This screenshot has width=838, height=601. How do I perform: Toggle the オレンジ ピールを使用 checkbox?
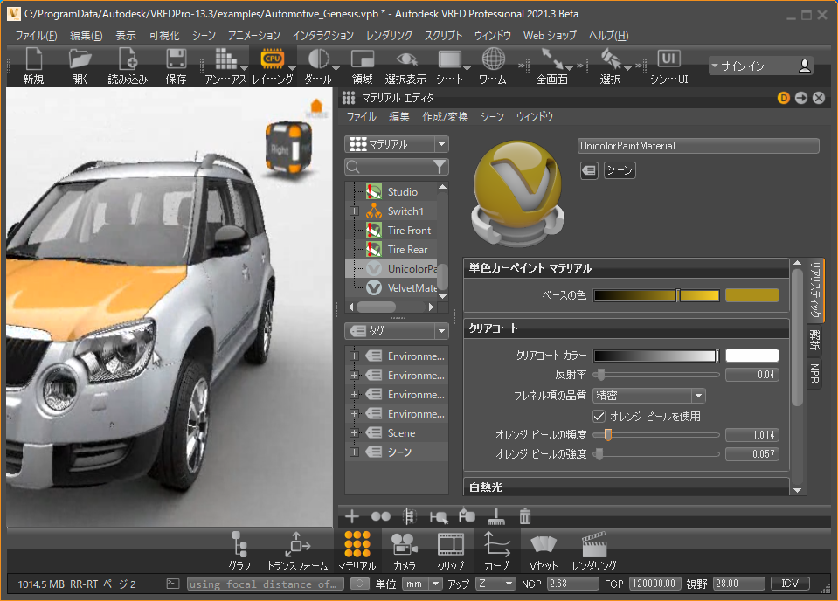point(599,416)
